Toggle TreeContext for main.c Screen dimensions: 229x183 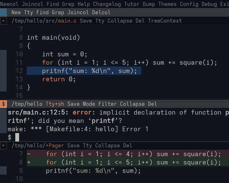click(165, 21)
